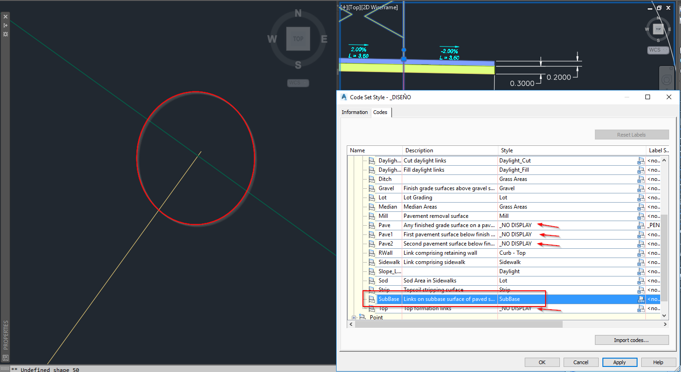This screenshot has height=372, width=681.
Task: Expand the Point node in the code tree
Action: (354, 318)
